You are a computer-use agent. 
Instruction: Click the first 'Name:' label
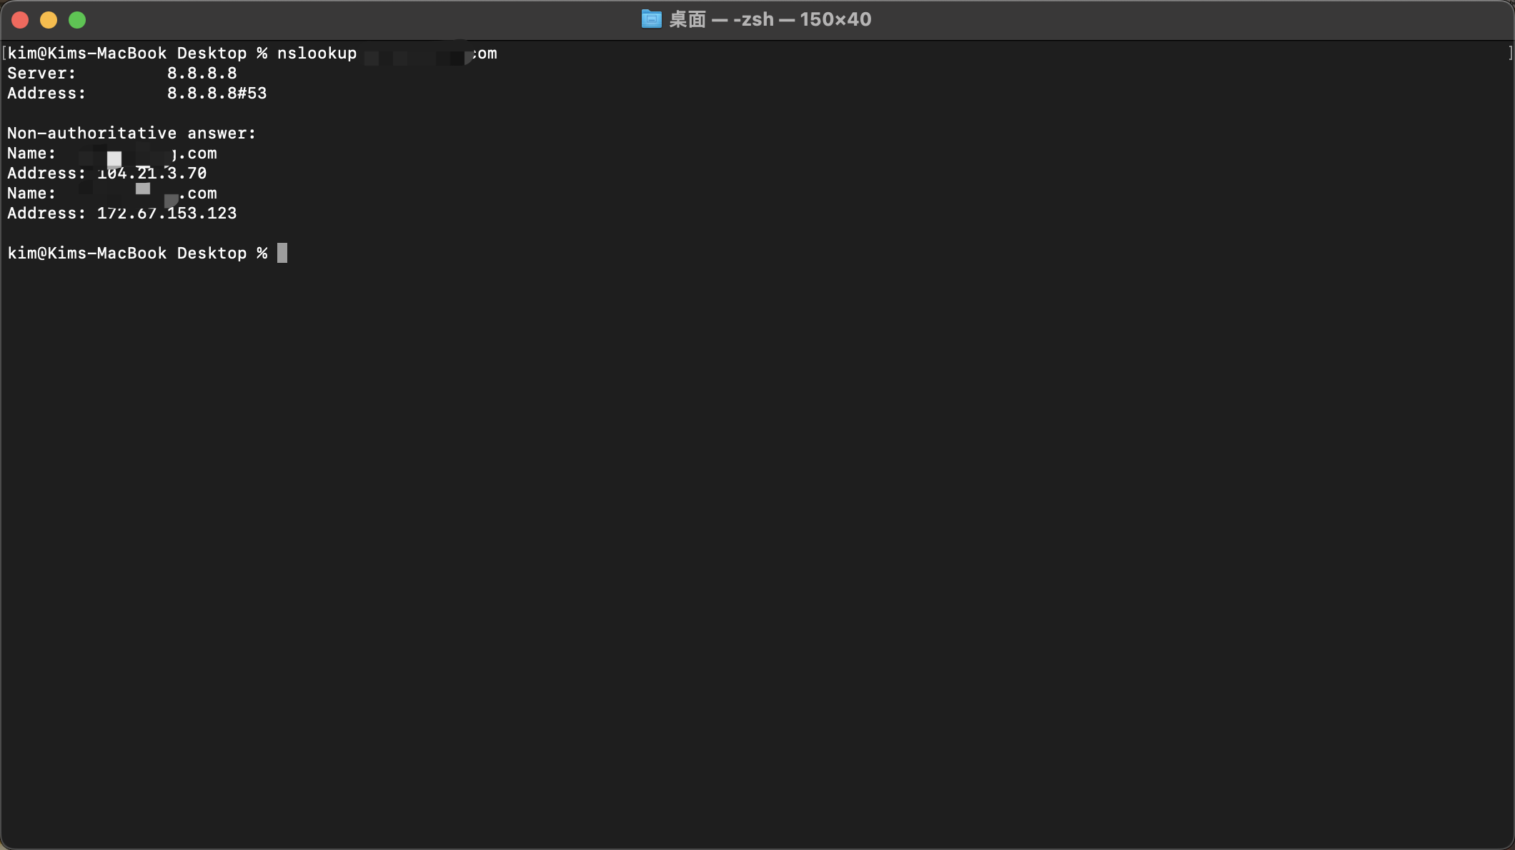point(31,154)
